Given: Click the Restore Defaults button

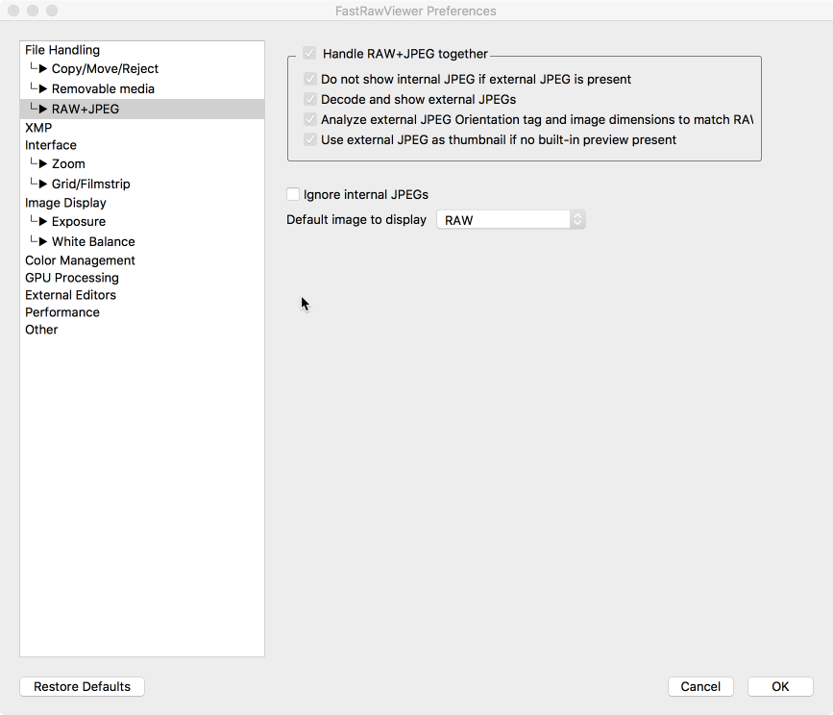Looking at the screenshot, I should (81, 686).
